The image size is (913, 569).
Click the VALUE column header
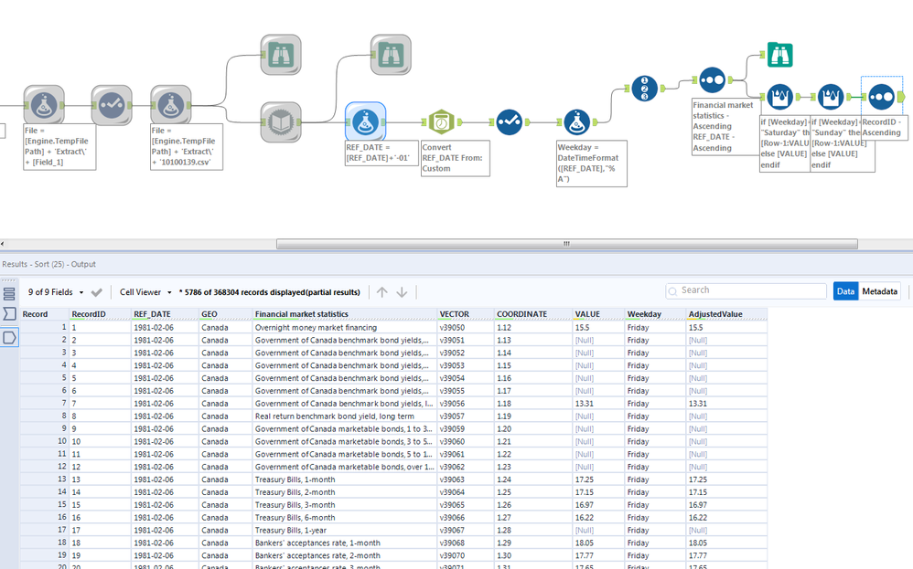(587, 314)
